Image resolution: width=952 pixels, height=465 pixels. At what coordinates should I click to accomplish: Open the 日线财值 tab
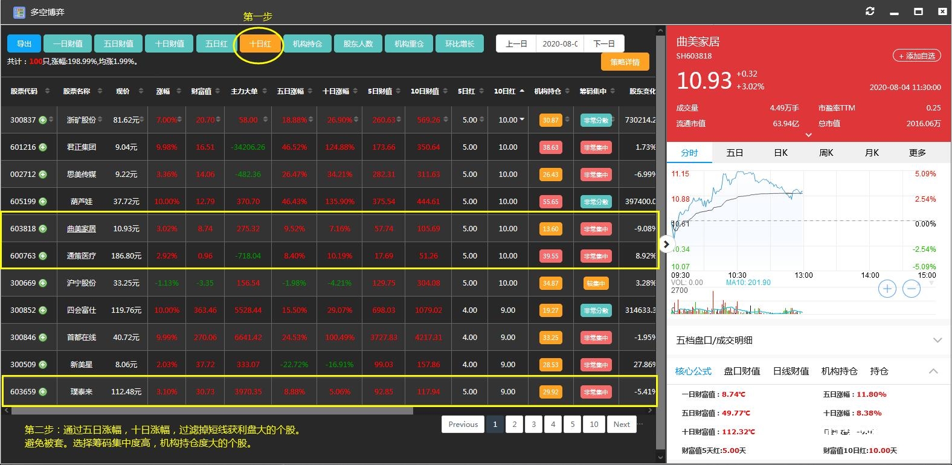791,371
